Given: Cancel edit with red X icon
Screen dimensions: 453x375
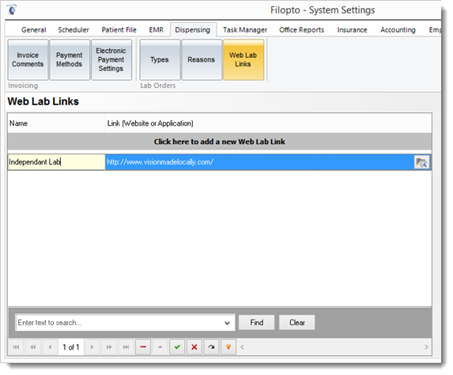Looking at the screenshot, I should click(x=194, y=347).
